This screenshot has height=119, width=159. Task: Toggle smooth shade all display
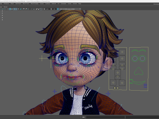click(x=10, y=9)
